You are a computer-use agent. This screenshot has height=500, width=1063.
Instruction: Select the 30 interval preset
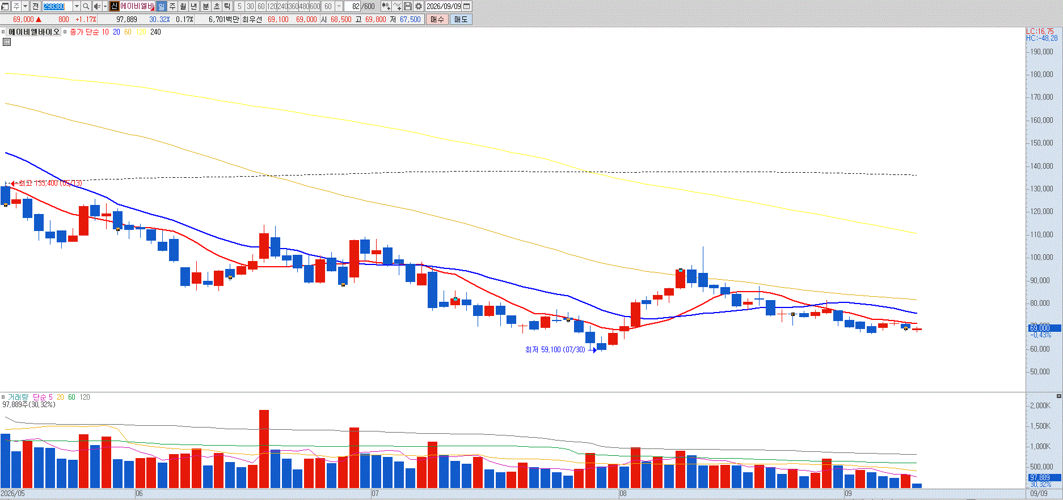coord(250,6)
